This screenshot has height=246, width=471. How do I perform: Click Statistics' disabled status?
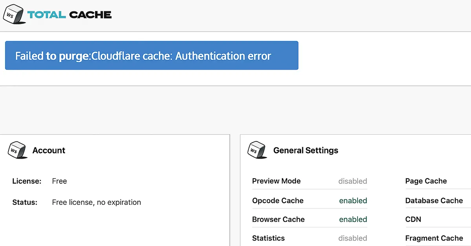click(353, 238)
